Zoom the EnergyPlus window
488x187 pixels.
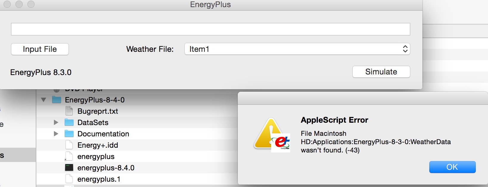(31, 4)
